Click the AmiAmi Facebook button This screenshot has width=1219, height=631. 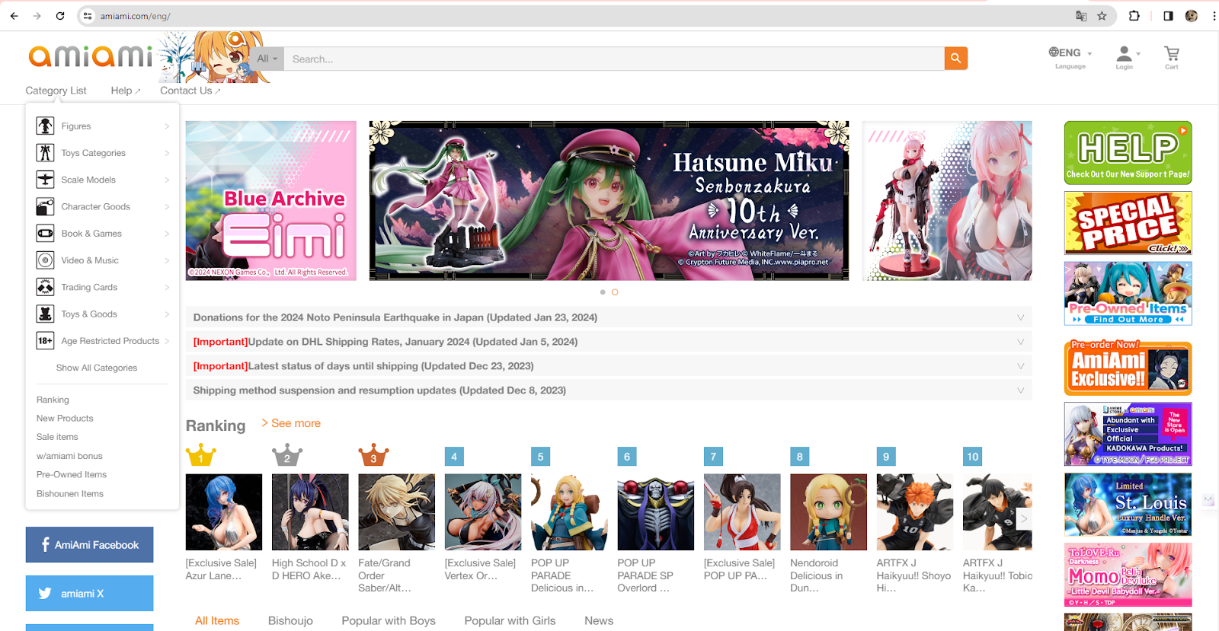(x=89, y=545)
